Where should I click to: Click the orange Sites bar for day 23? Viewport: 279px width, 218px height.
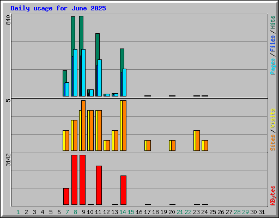(x=198, y=141)
